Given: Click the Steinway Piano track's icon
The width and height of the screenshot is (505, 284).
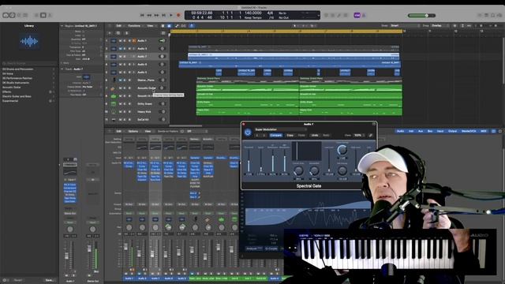Looking at the screenshot, I should click(x=114, y=80).
